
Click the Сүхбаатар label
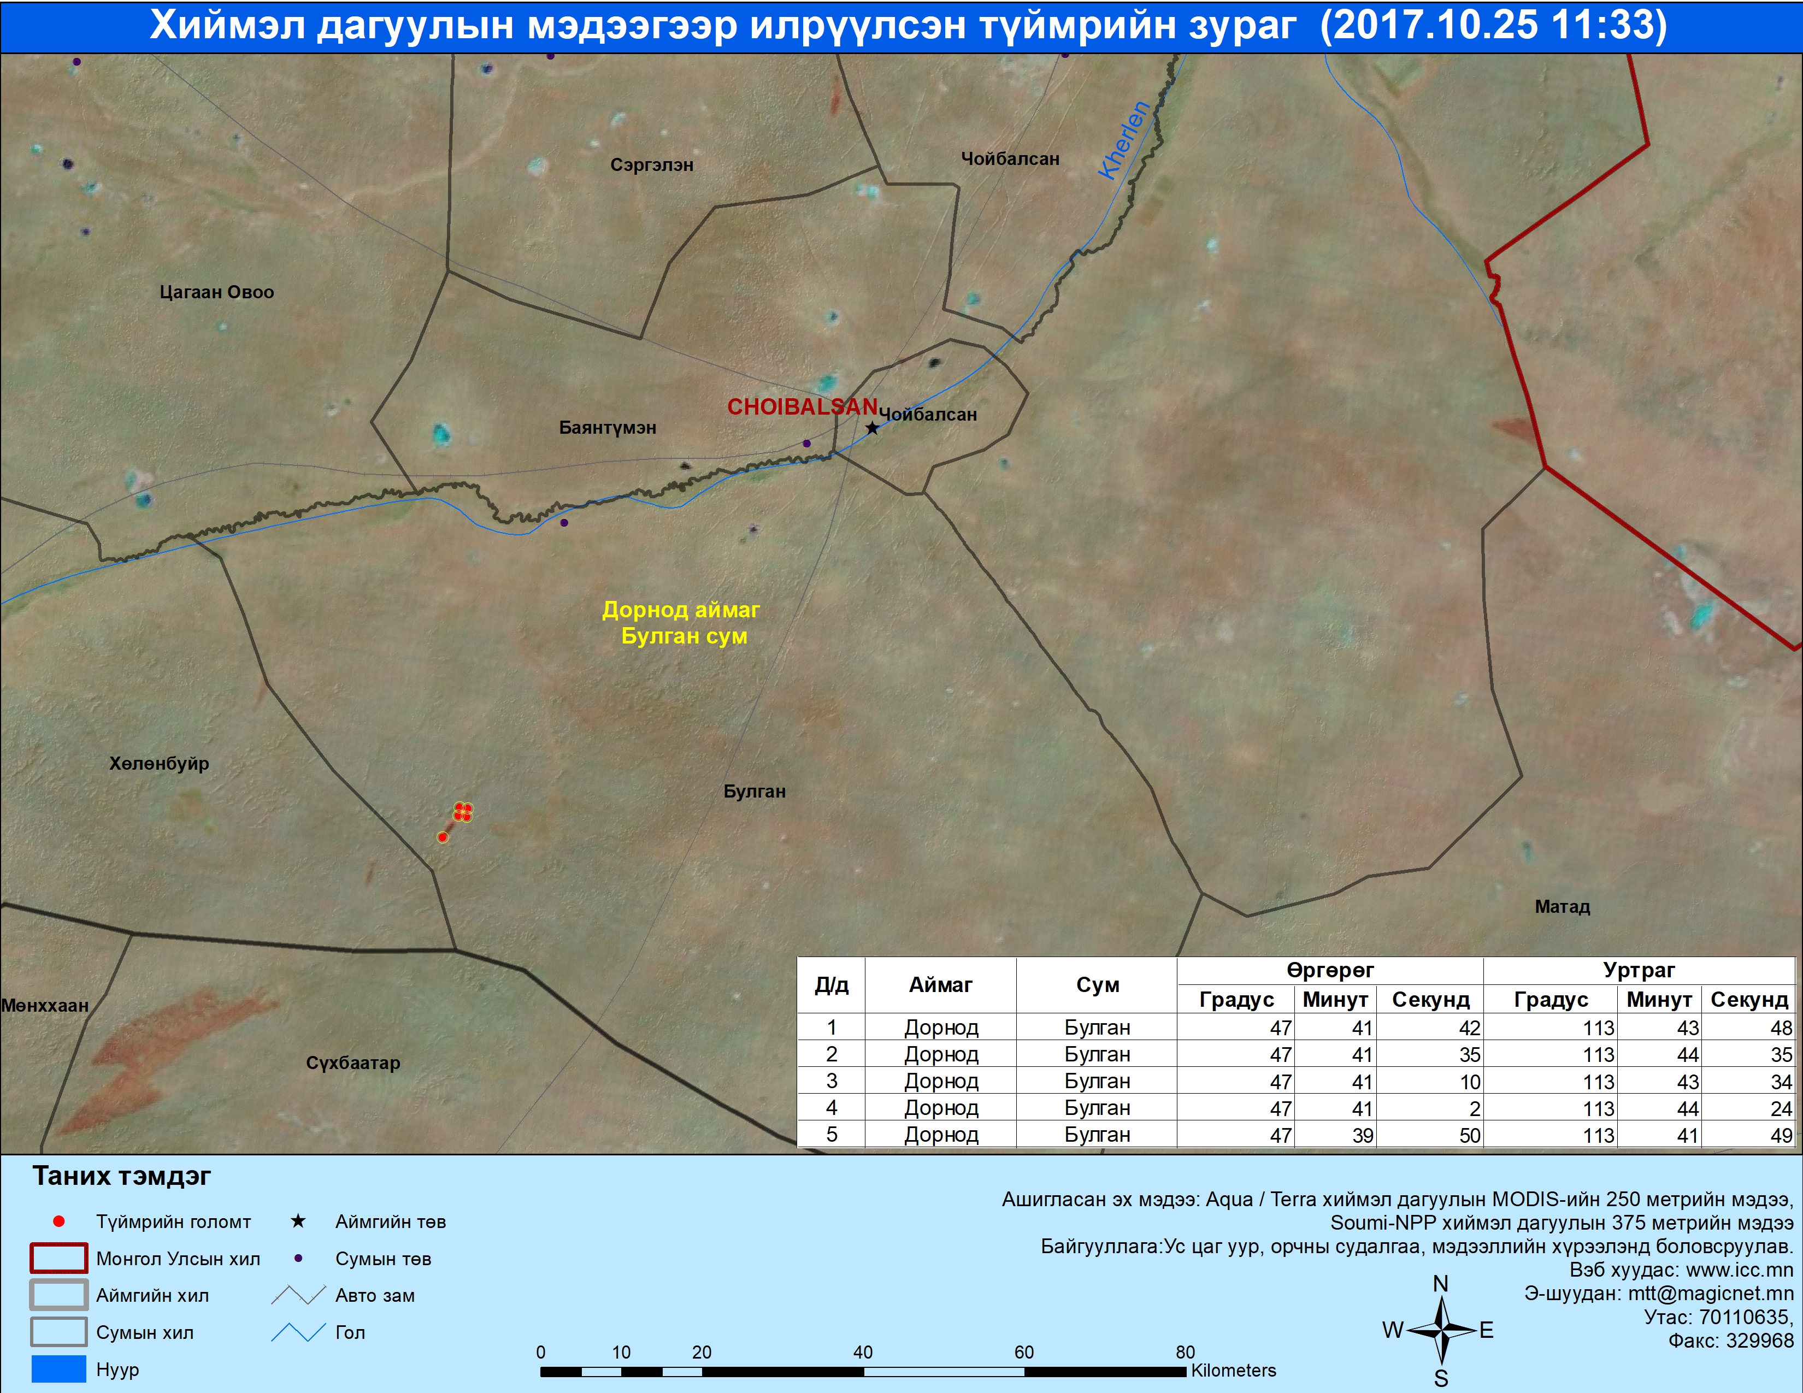(x=352, y=1063)
